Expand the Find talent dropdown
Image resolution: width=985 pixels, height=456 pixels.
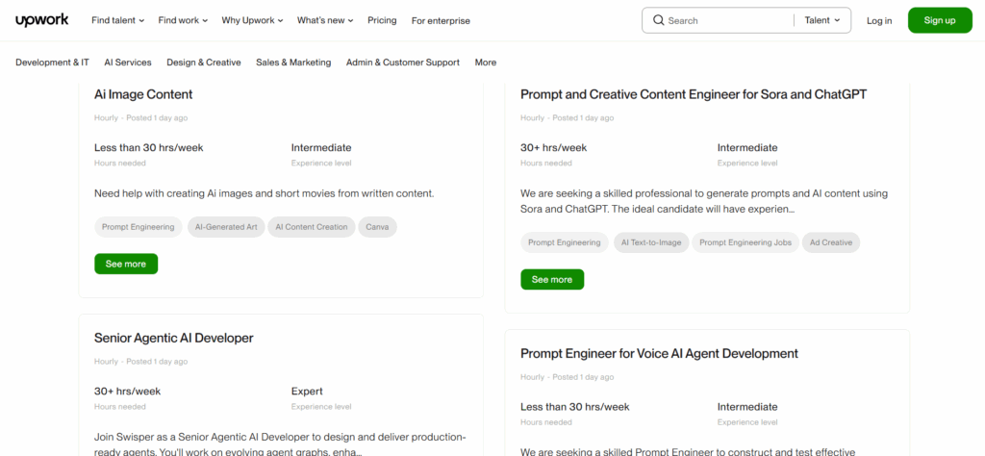point(117,20)
